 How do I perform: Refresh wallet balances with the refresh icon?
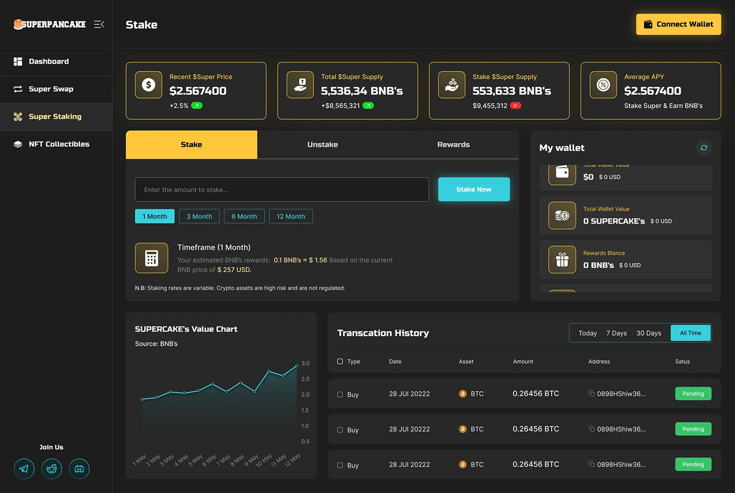click(x=703, y=148)
